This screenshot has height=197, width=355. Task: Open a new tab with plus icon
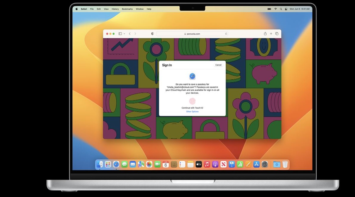click(271, 34)
